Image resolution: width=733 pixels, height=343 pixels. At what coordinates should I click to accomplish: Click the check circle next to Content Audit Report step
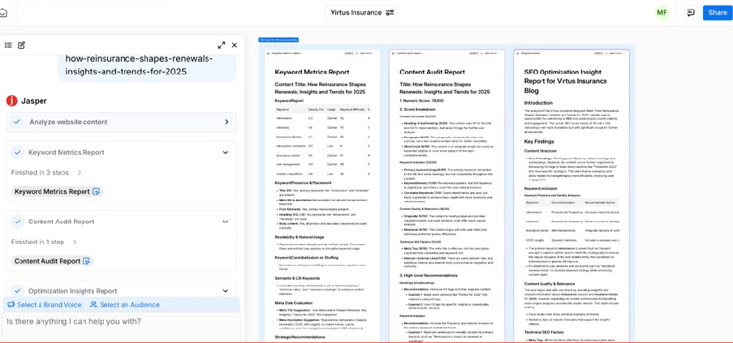coord(17,221)
